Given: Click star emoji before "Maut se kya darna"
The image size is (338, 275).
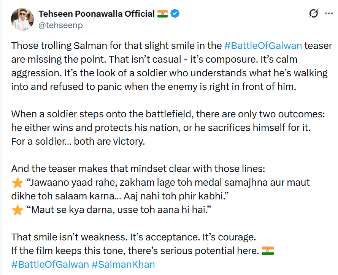Looking at the screenshot, I should tap(17, 210).
